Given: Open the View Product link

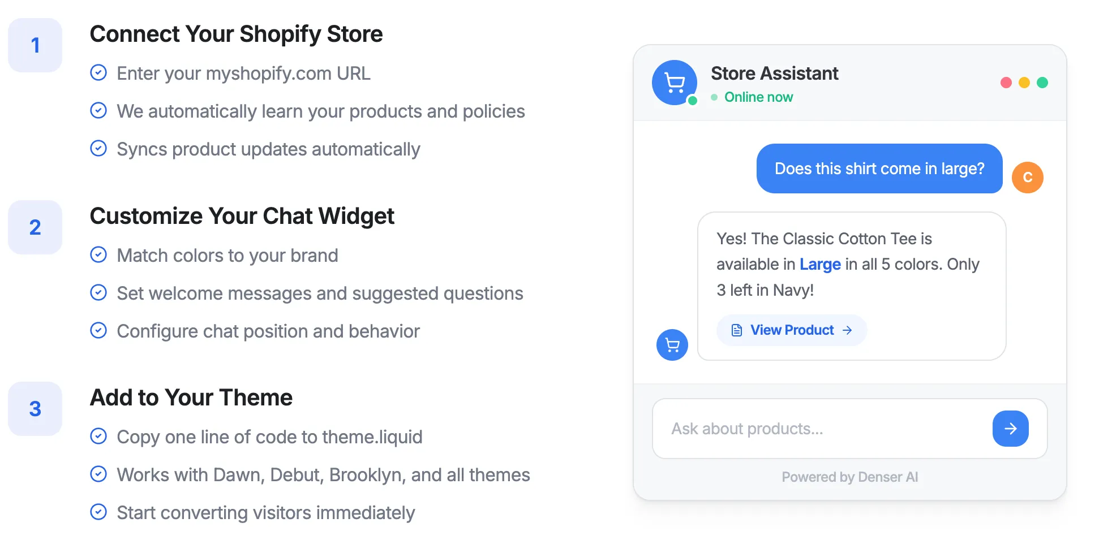Looking at the screenshot, I should point(791,330).
